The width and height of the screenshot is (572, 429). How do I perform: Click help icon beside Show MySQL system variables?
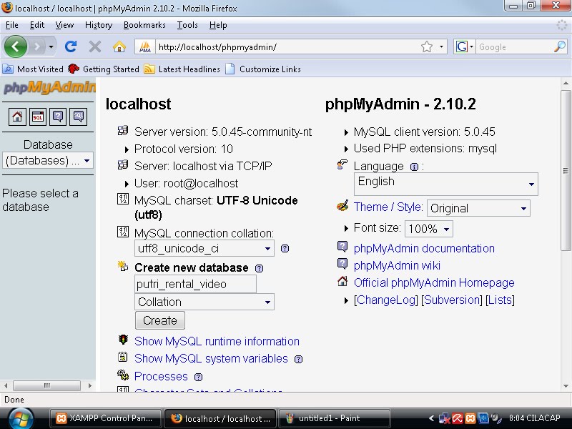298,360
